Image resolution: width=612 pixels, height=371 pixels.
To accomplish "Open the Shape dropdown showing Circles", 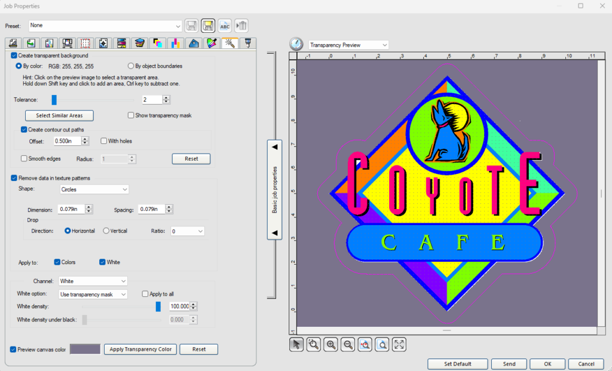I will click(x=94, y=189).
